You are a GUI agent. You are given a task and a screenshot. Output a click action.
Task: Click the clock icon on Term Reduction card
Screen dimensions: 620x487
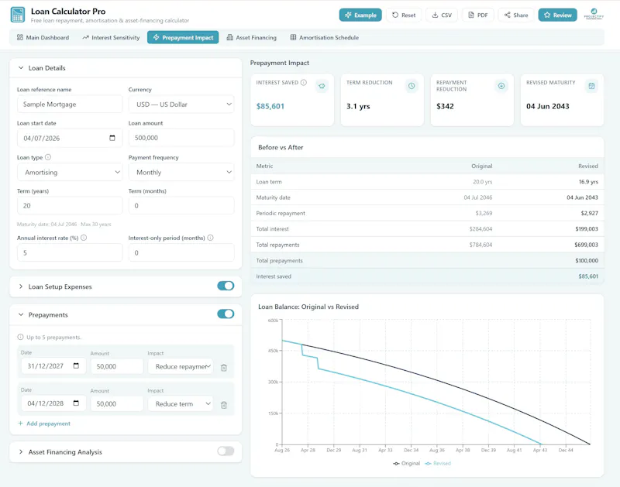[x=412, y=86]
